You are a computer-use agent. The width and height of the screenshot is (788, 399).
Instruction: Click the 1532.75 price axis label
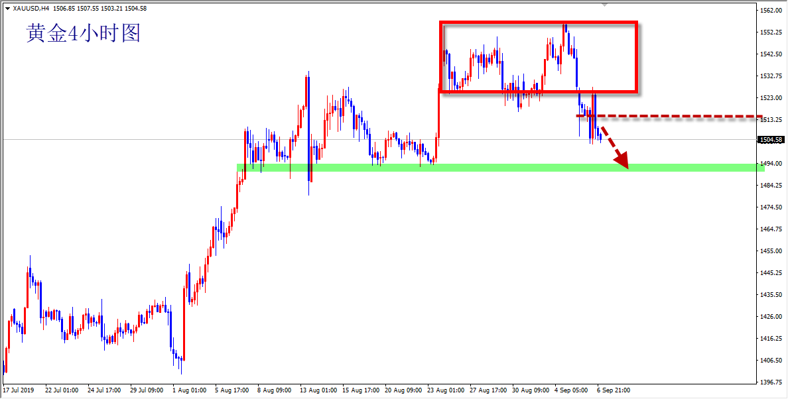[770, 76]
